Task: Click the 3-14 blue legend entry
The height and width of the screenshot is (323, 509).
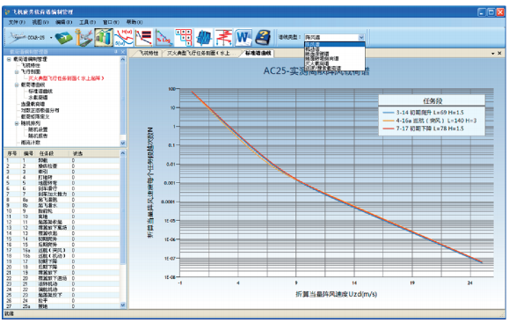Action: point(424,113)
